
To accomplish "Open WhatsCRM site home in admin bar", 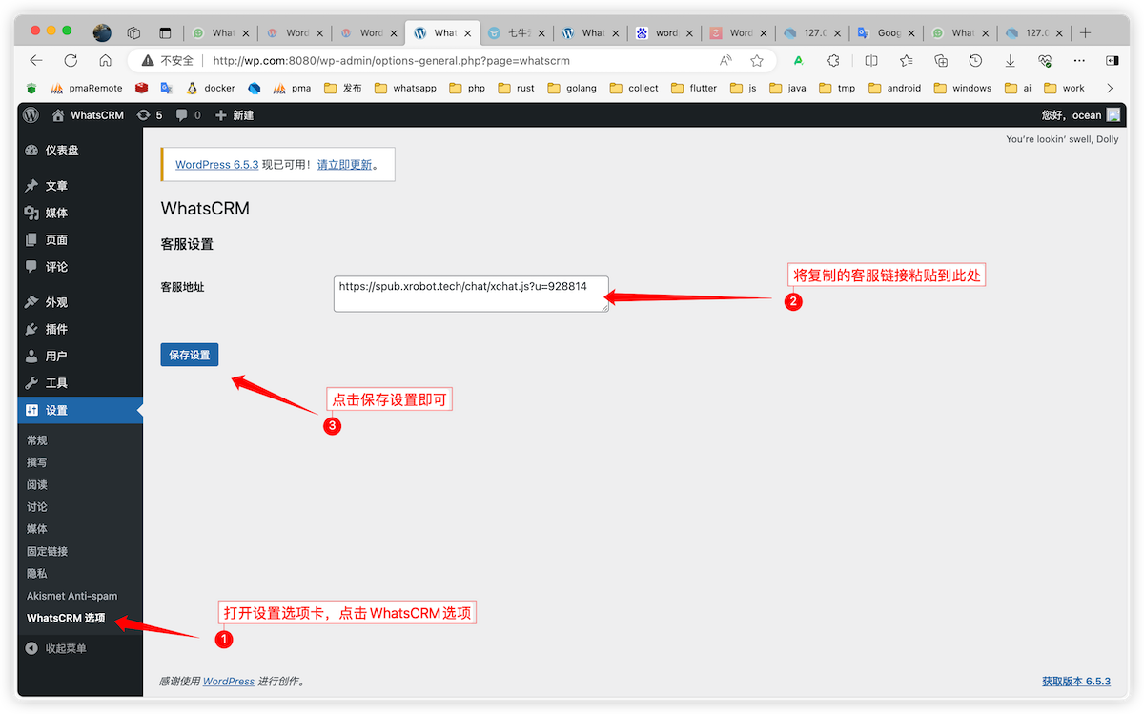I will pos(88,115).
